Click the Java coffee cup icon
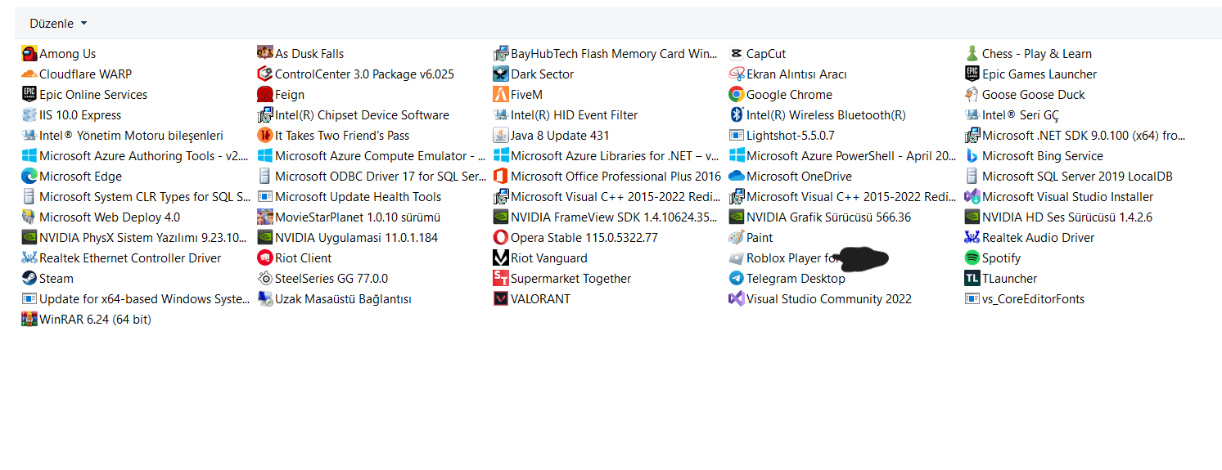The height and width of the screenshot is (470, 1222). pos(501,136)
